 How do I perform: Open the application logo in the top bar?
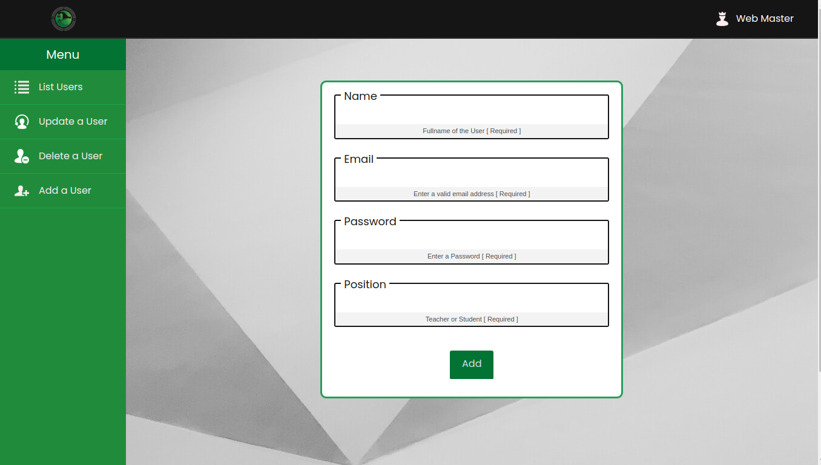tap(62, 19)
